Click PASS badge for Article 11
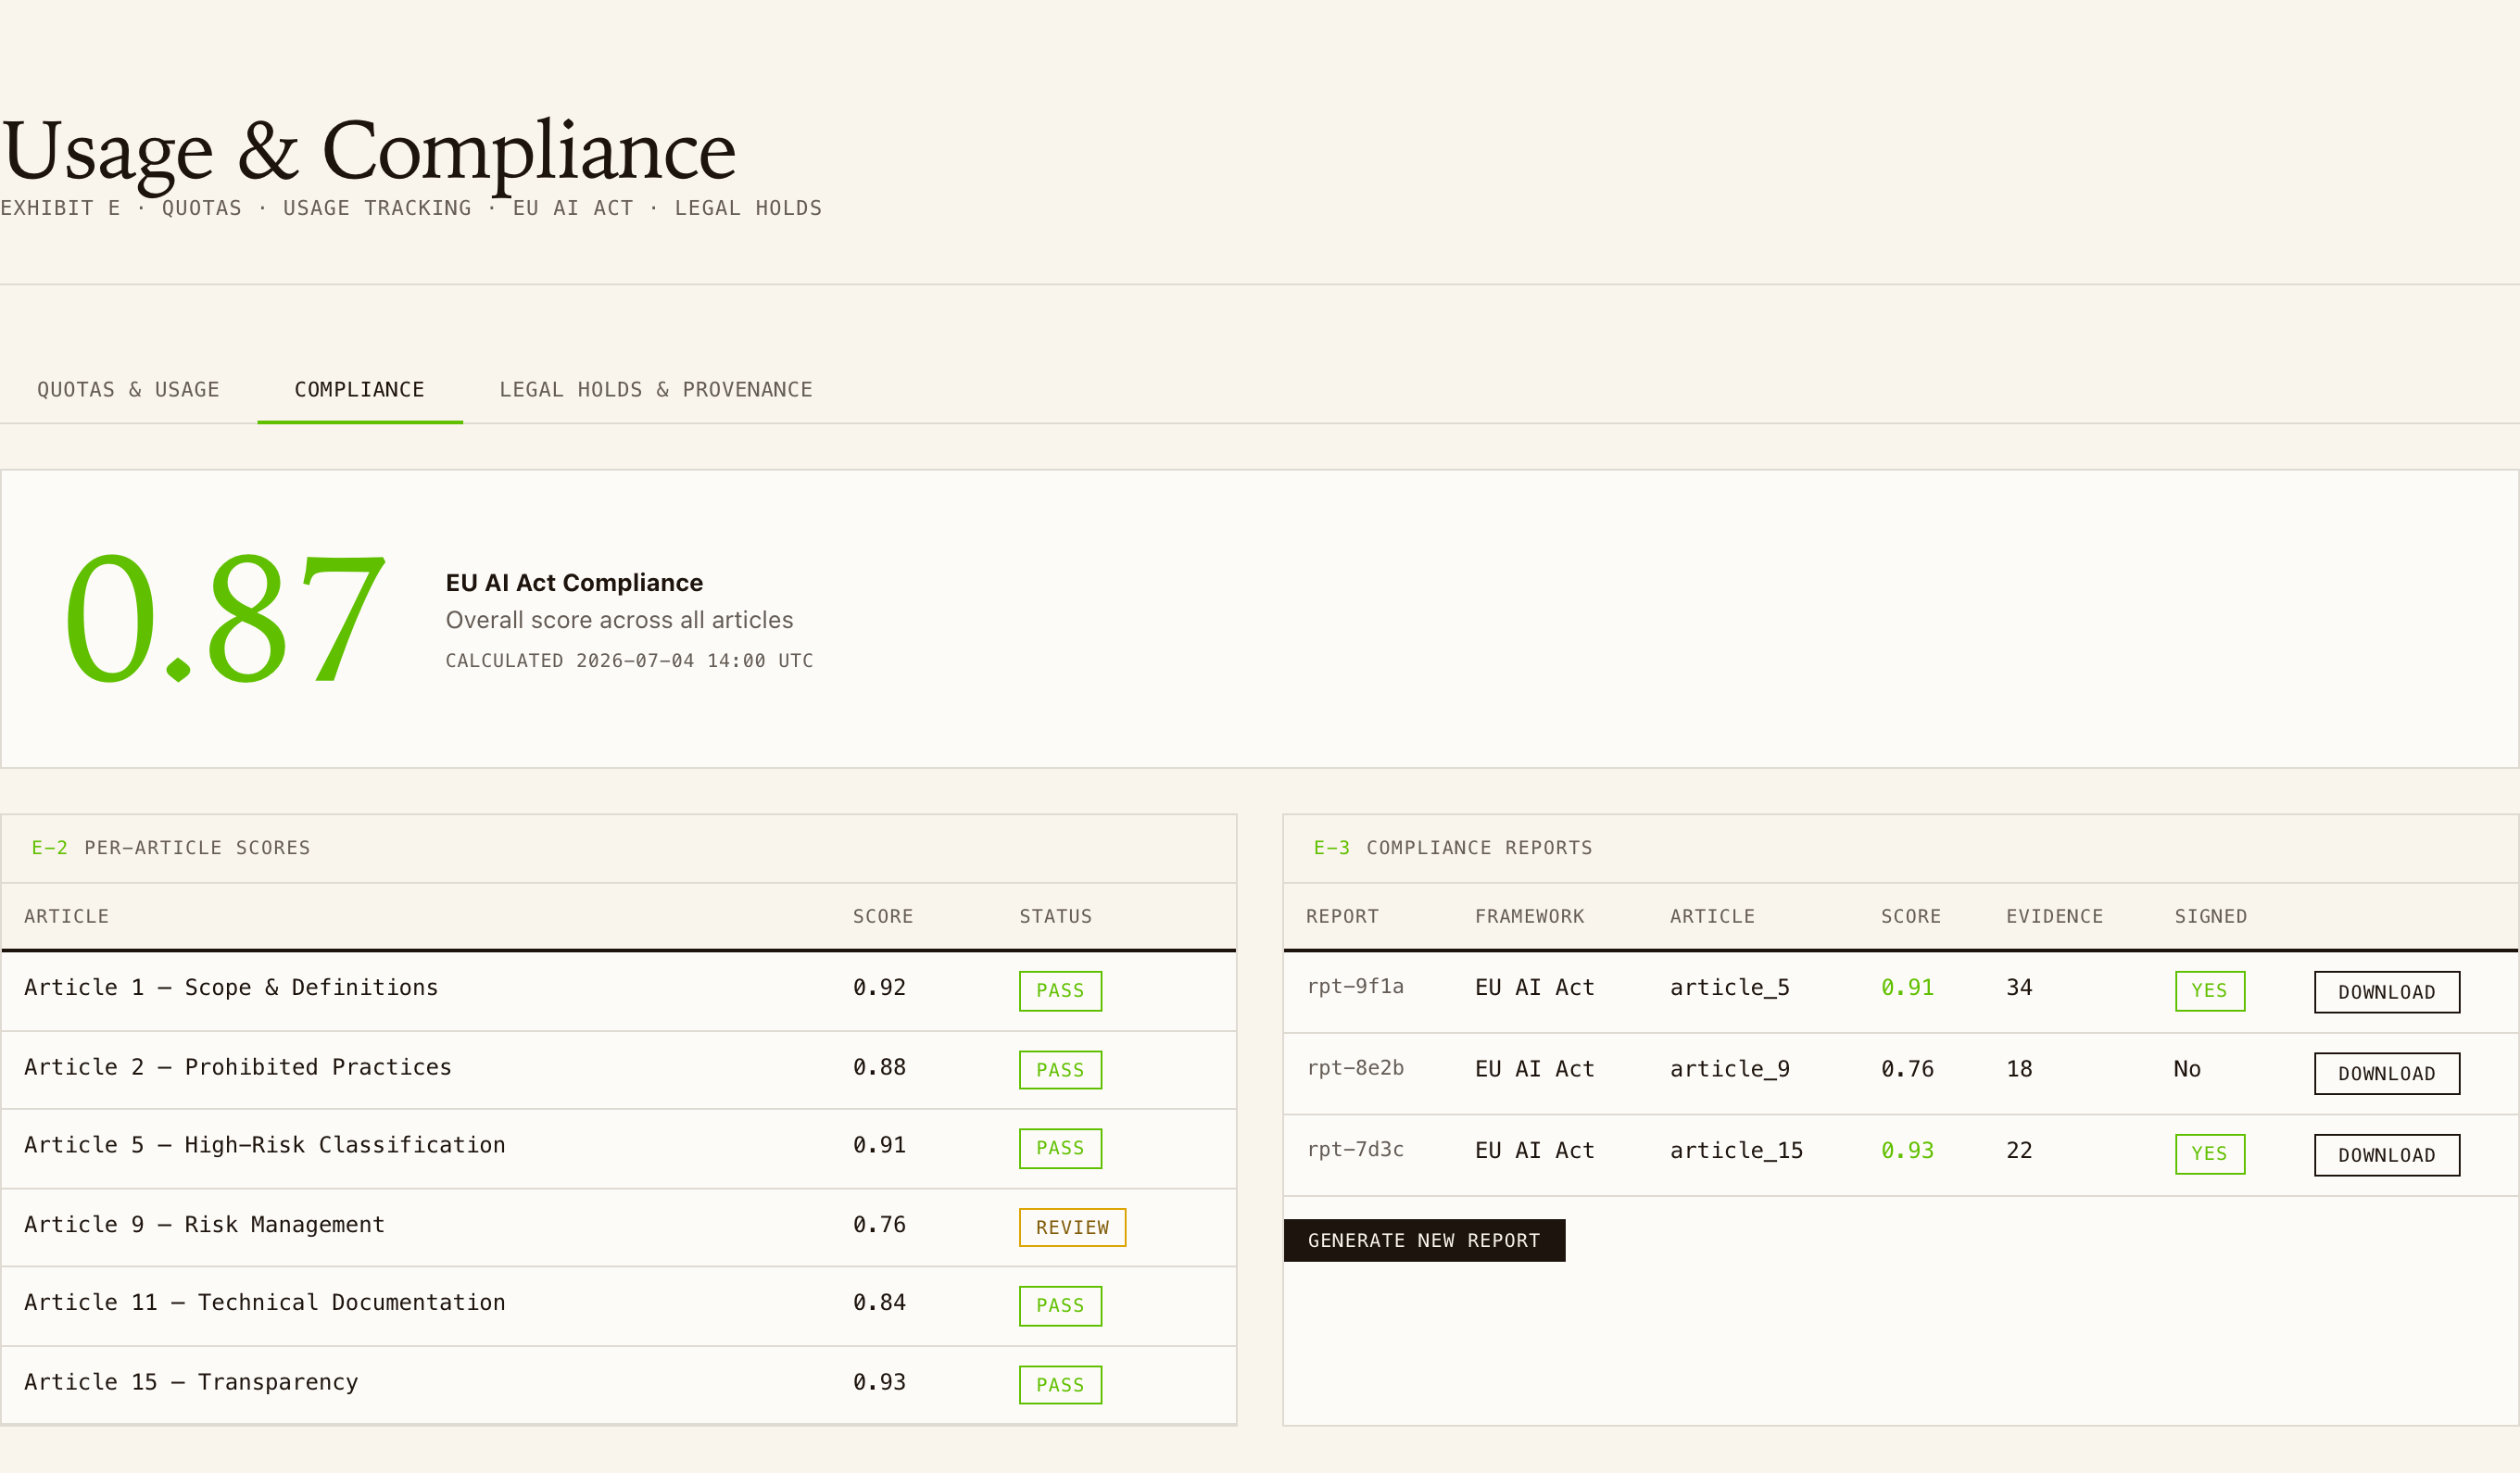This screenshot has height=1473, width=2520. 1060,1305
